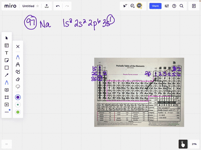This screenshot has width=201, height=150.
Task: Choose the lasso select tool
Action: click(18, 87)
